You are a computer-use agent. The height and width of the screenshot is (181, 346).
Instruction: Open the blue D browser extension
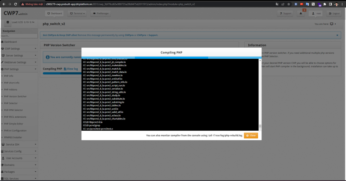(296, 4)
